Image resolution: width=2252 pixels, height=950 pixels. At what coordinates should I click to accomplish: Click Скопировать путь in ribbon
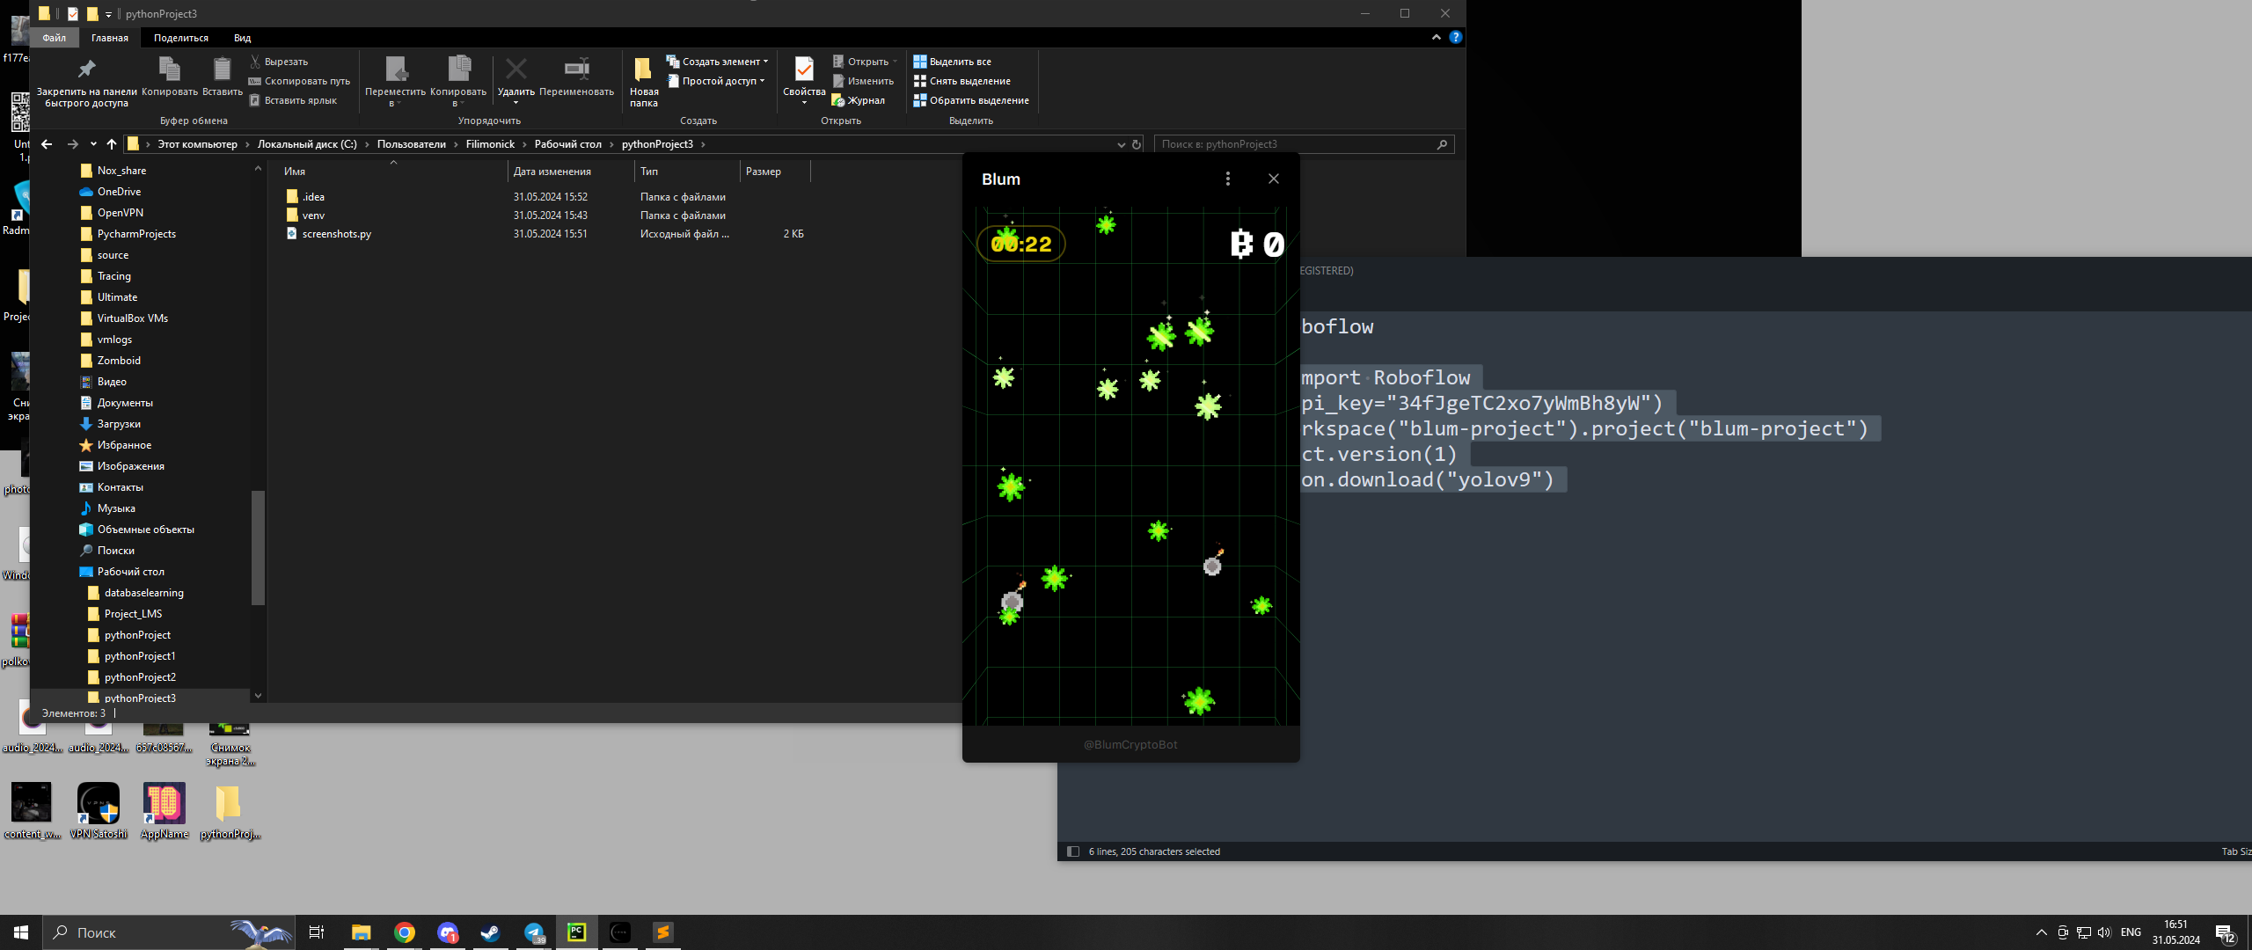tap(300, 81)
